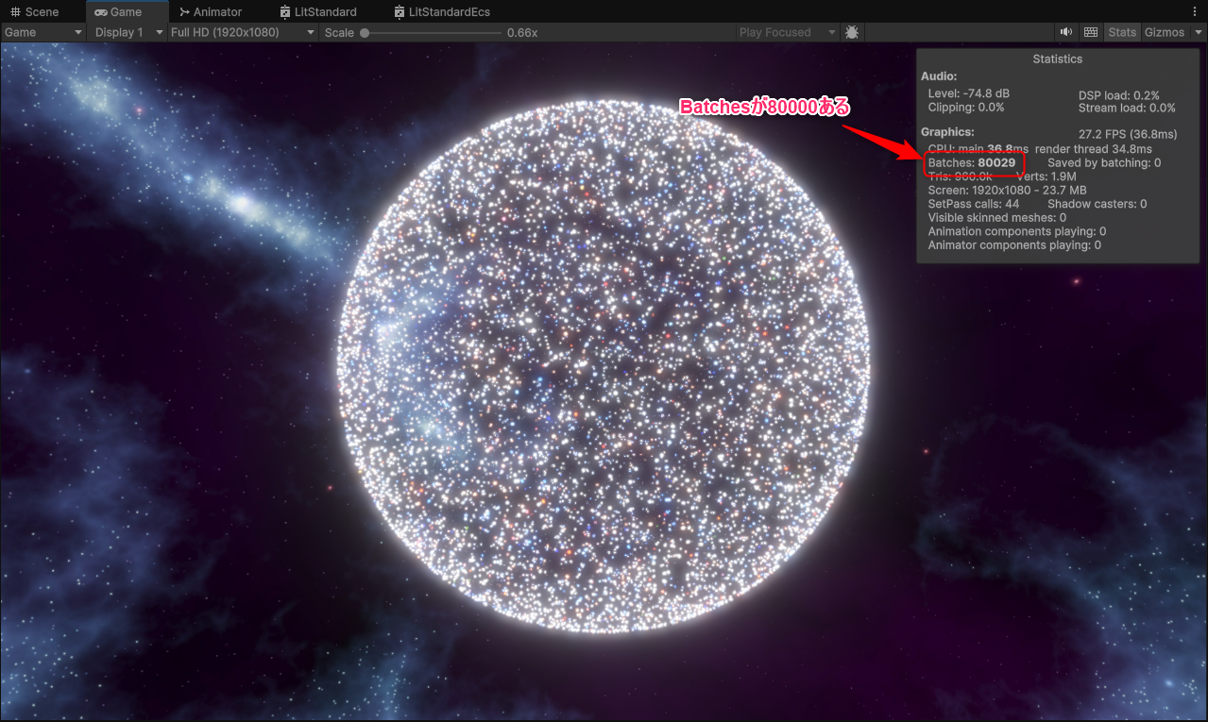Click the highlighted Batches: 80029 stat
This screenshot has width=1208, height=722.
tap(974, 162)
